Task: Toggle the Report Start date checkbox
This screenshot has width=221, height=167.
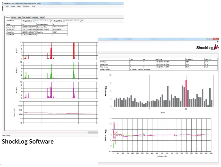Action: pos(34,21)
